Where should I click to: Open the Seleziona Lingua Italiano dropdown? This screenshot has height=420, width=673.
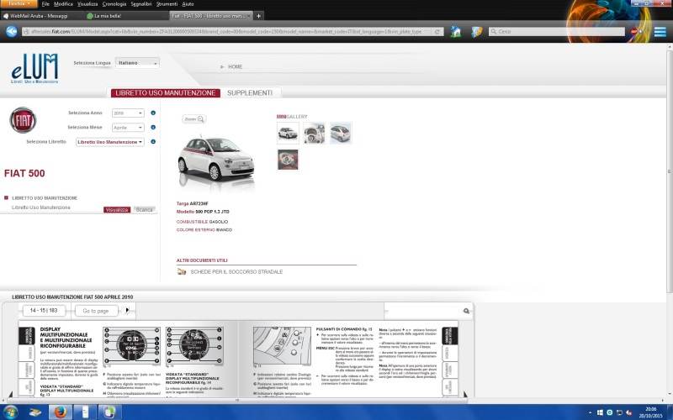point(137,63)
